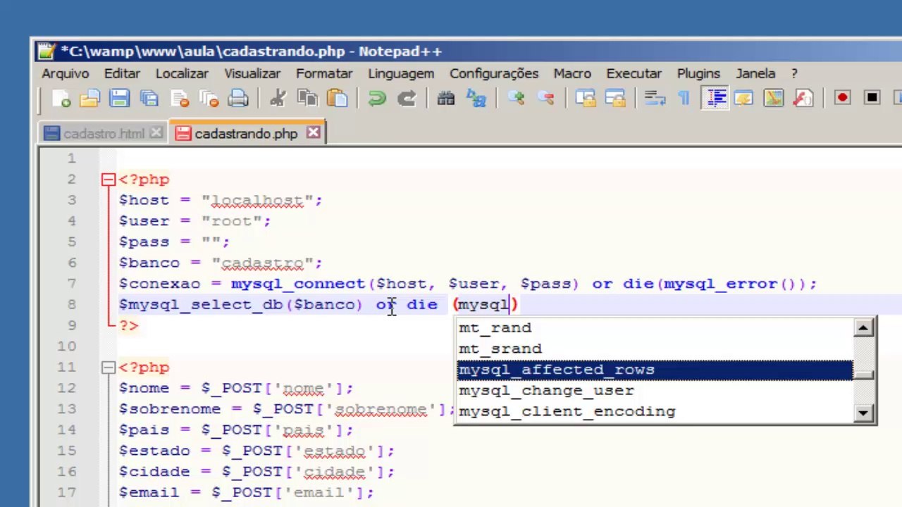Click the $nome = $_POST['nome'] line
Image resolution: width=902 pixels, height=507 pixels.
(235, 388)
